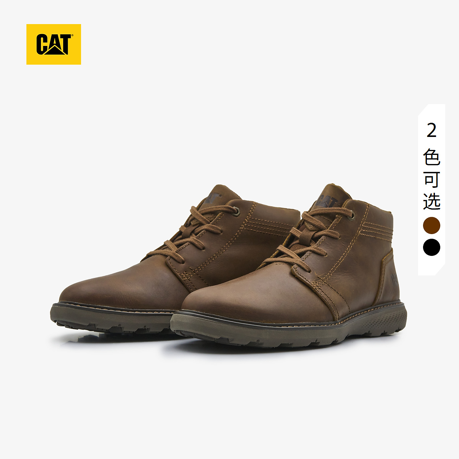Click the CAT logo on left shoe tongue
This screenshot has height=459, width=459.
[213, 199]
